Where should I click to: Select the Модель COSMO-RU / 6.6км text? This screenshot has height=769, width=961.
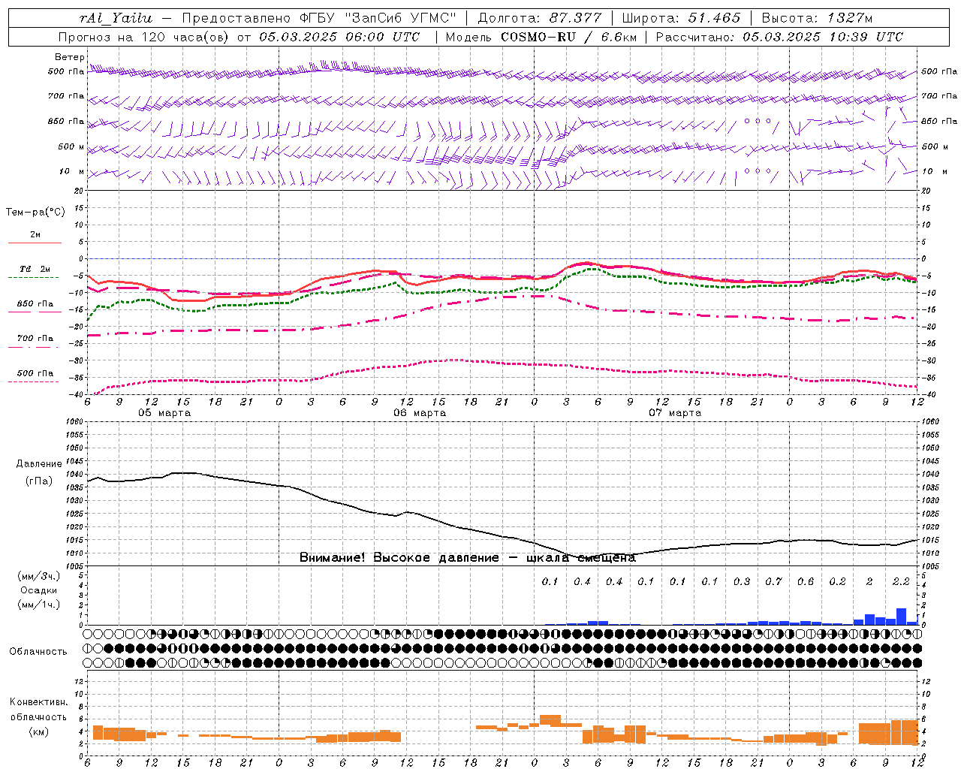[x=541, y=37]
